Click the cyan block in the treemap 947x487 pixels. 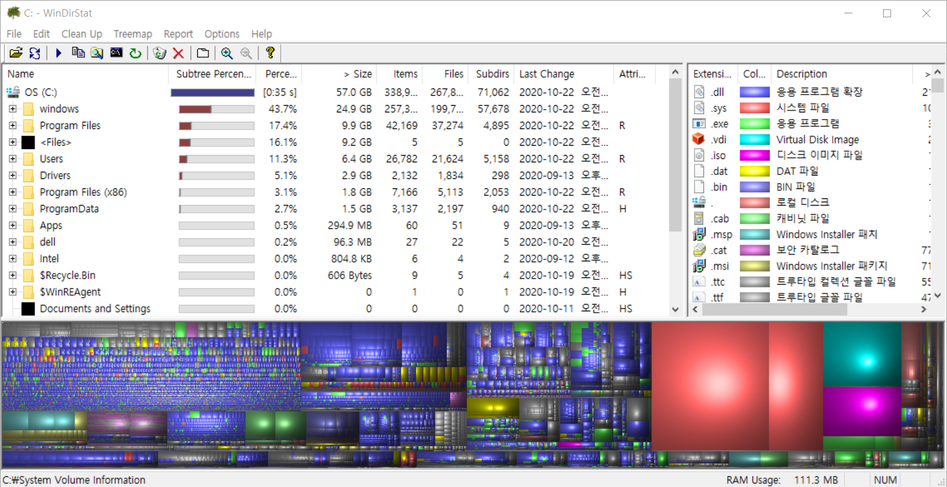[x=862, y=355]
